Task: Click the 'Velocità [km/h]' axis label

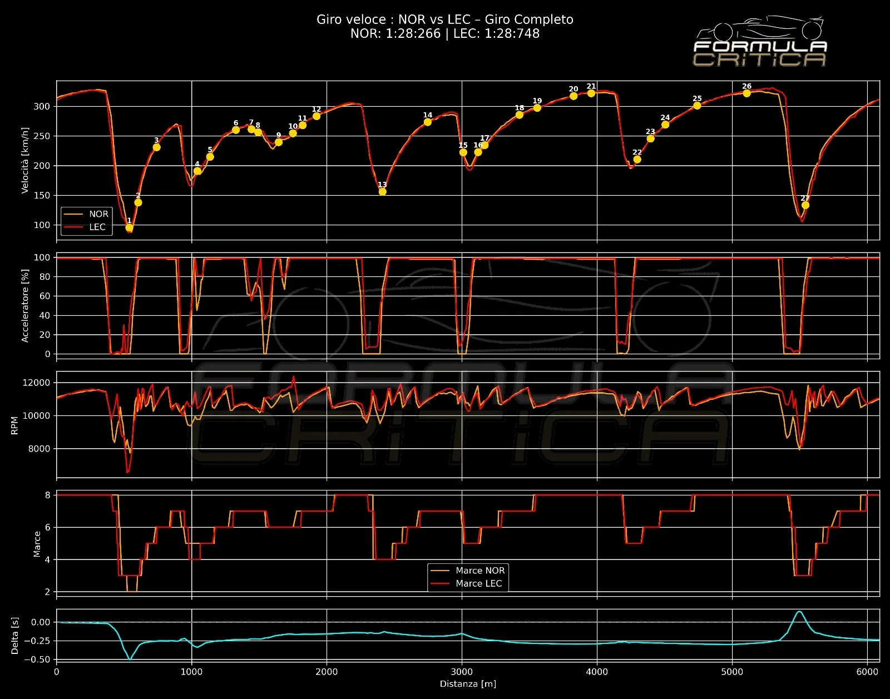Action: click(24, 161)
